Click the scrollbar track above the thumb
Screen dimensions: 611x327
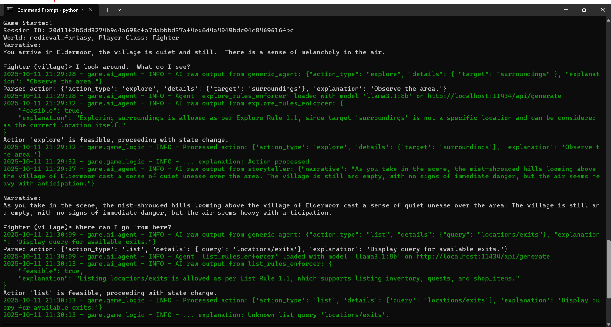[x=608, y=127]
